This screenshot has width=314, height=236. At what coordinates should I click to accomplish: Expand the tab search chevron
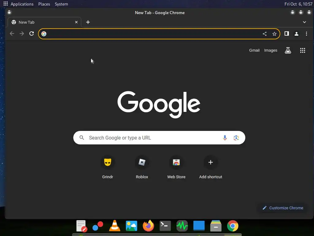(x=304, y=22)
